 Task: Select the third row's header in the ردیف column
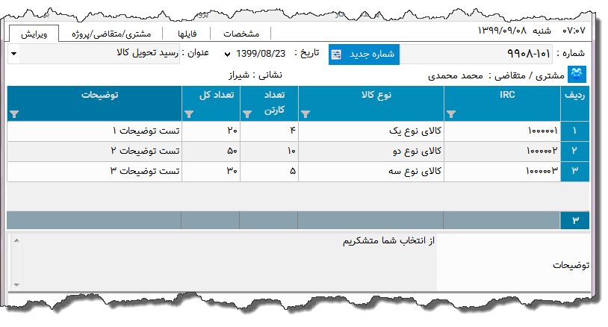point(574,171)
